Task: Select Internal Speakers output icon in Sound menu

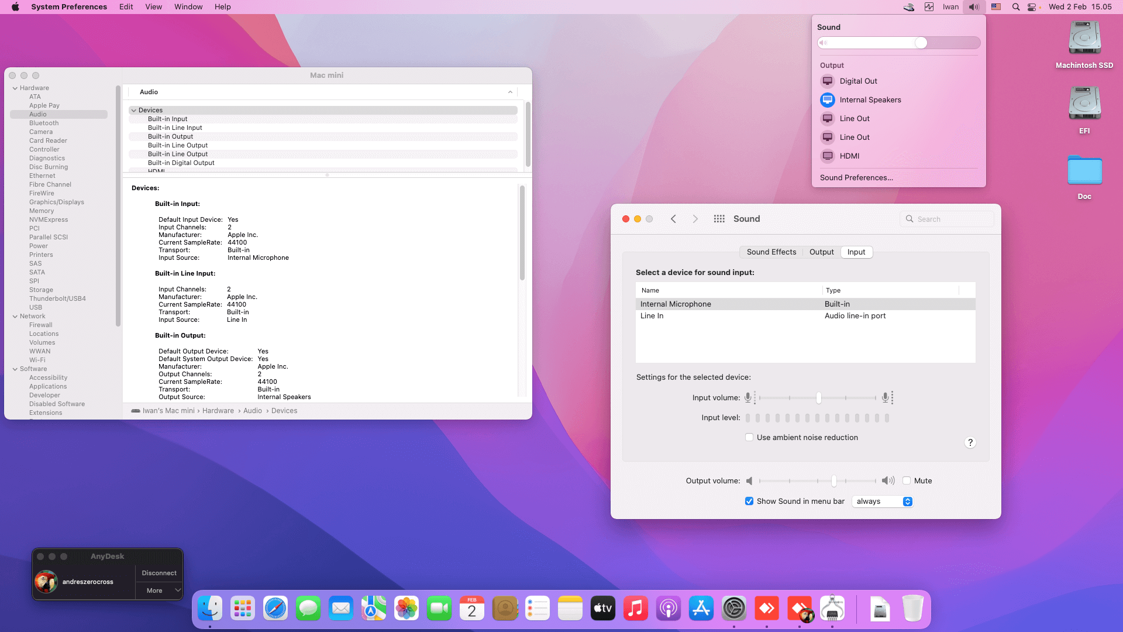Action: [x=827, y=100]
